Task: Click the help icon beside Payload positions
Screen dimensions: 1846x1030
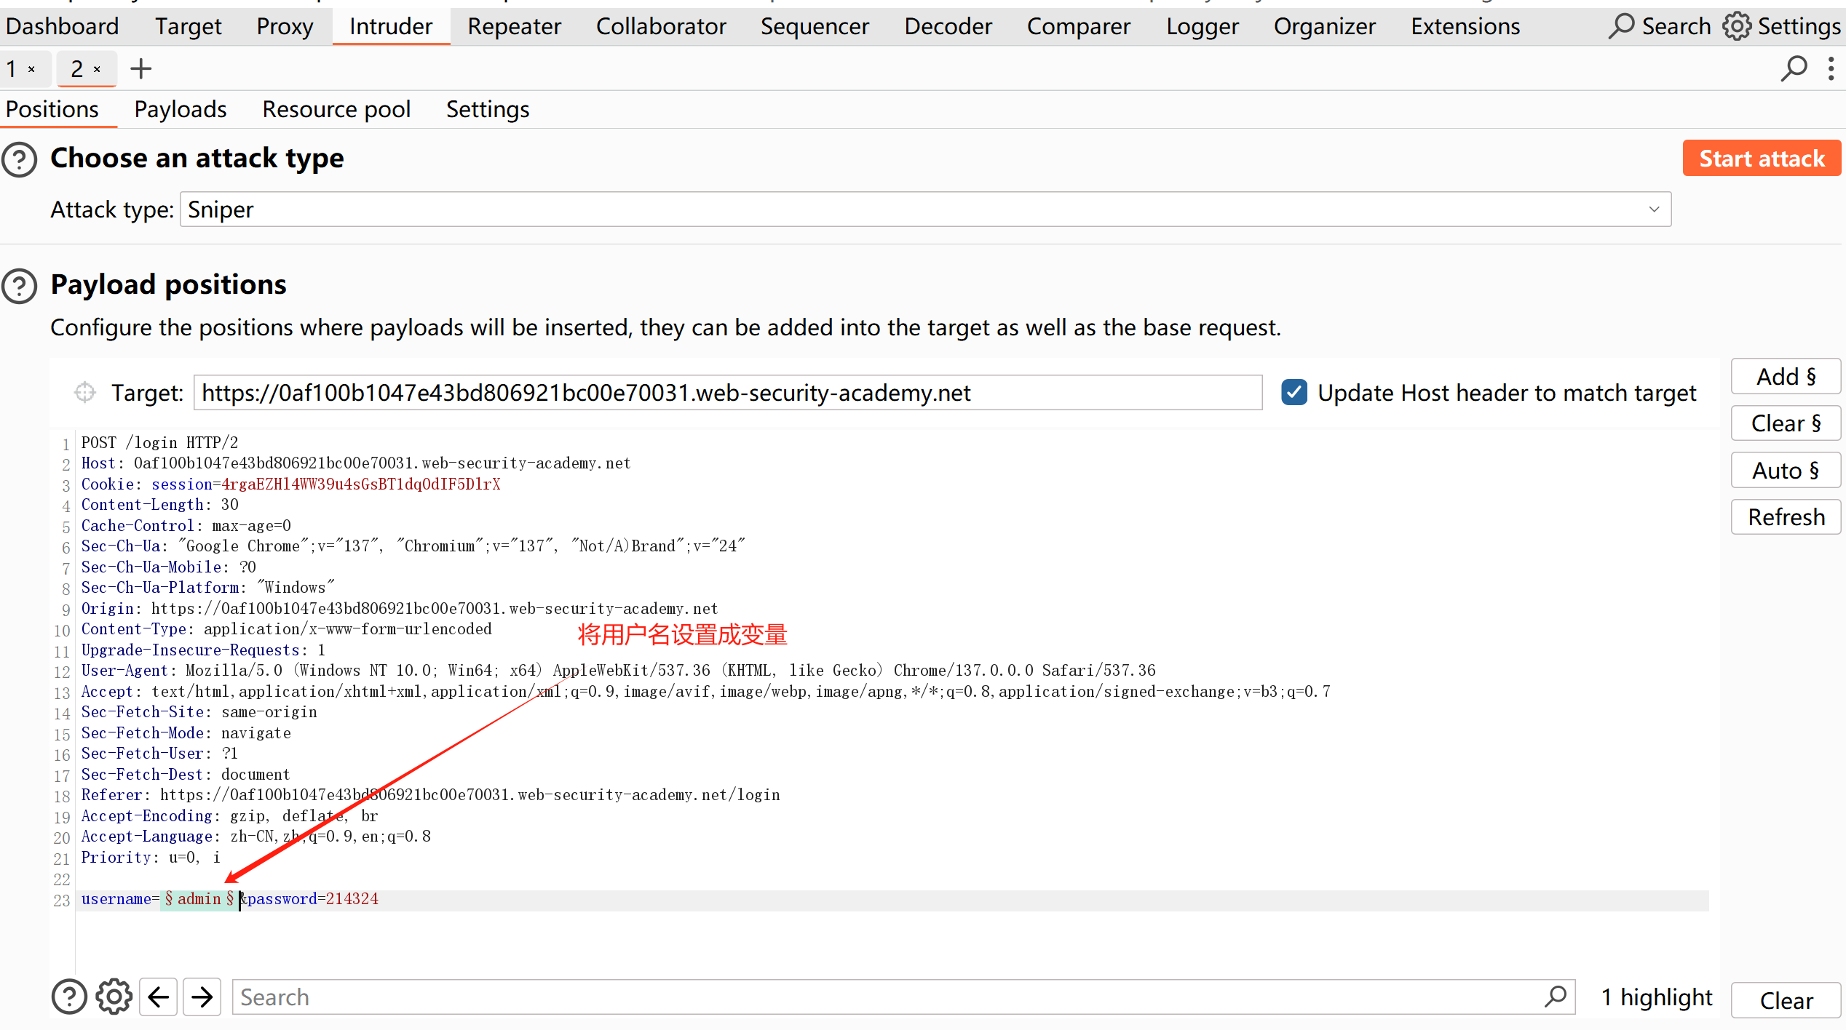Action: [20, 285]
